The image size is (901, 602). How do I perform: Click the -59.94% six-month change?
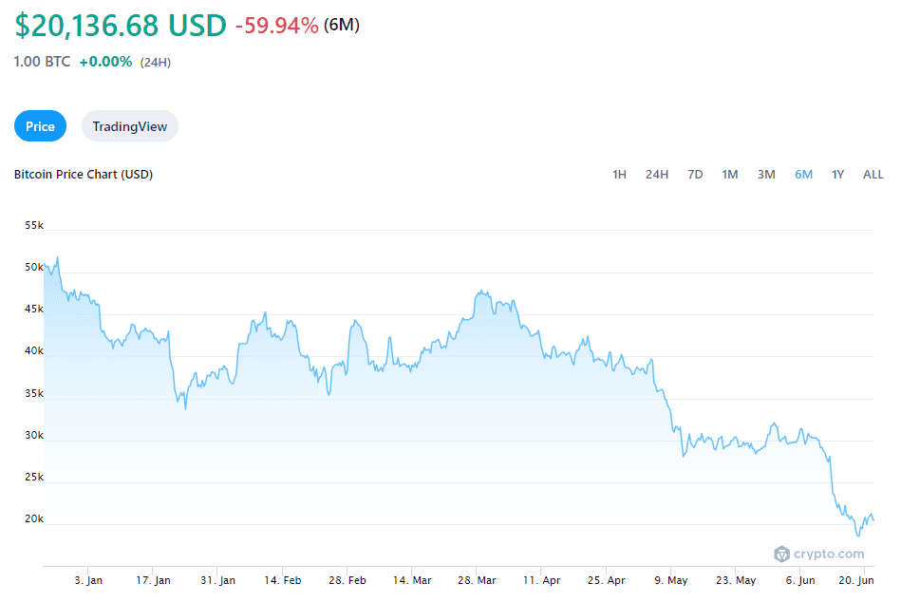pyautogui.click(x=277, y=26)
